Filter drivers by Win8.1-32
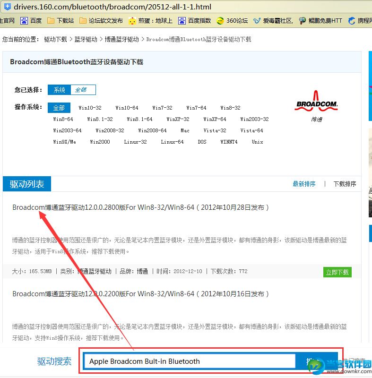The width and height of the screenshot is (372, 378). 100,119
